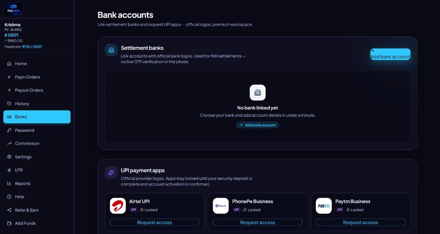This screenshot has width=440, height=234.
Task: Open Home from the sidebar
Action: click(37, 64)
